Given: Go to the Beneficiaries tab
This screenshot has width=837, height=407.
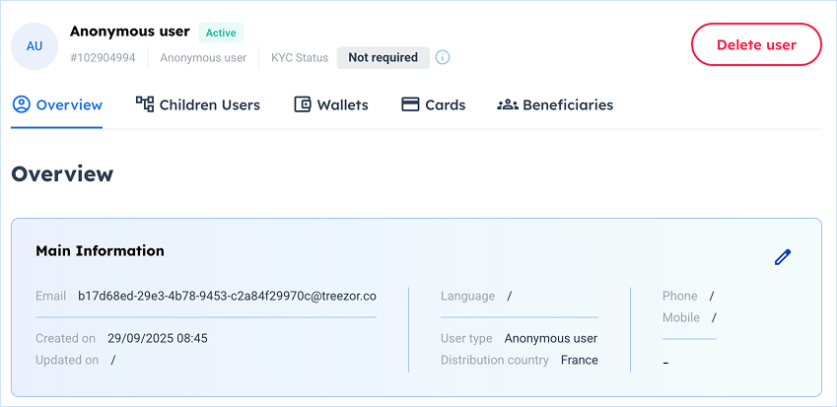Looking at the screenshot, I should coord(567,104).
